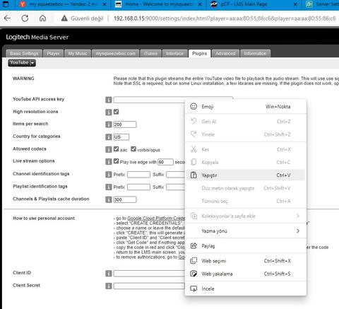Click info icon for Country for categories

click(x=109, y=136)
